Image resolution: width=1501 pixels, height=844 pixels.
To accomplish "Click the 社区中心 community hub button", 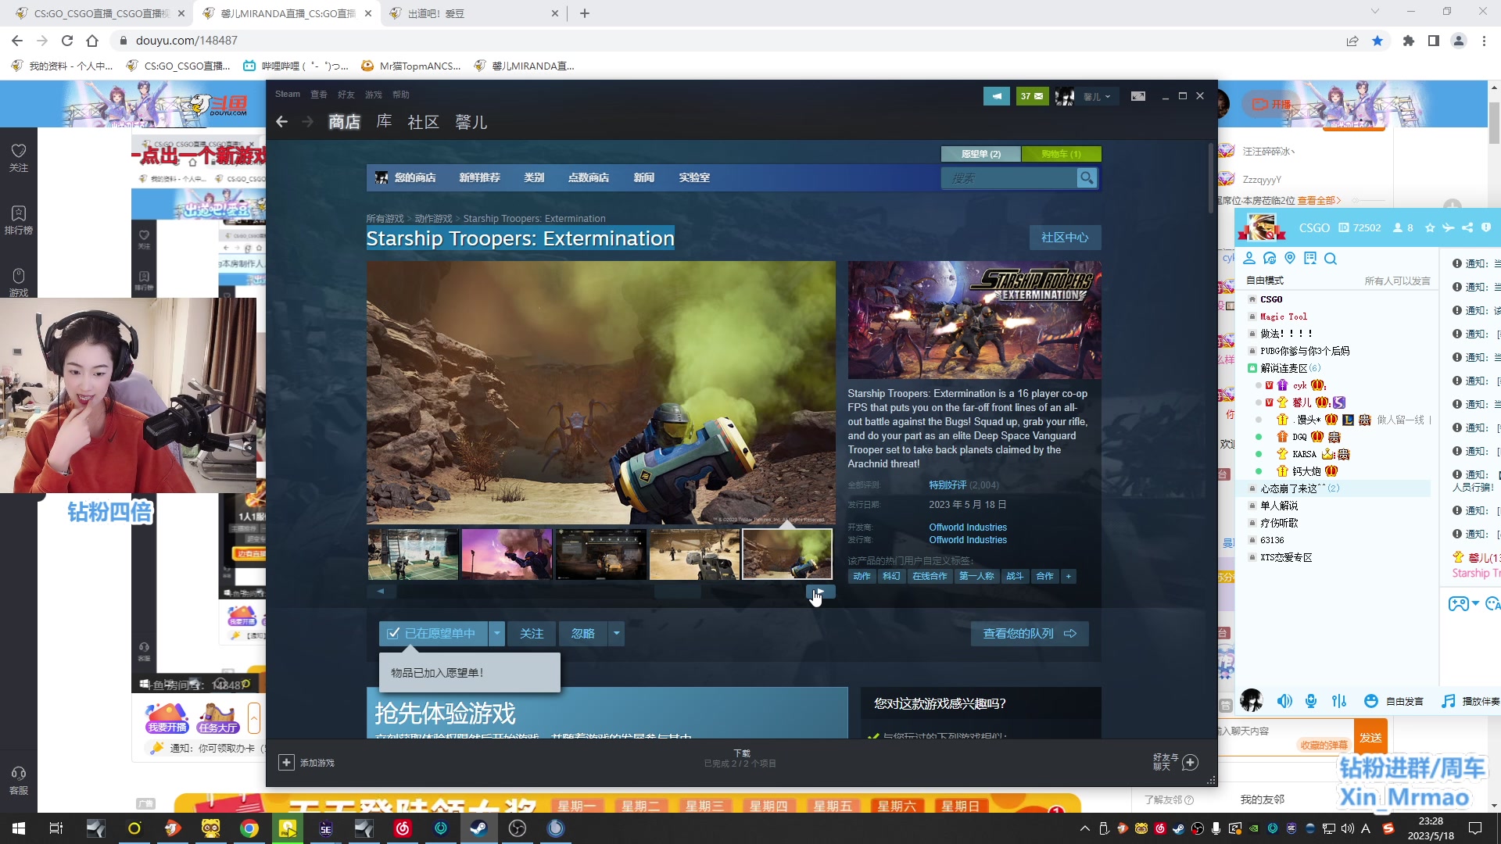I will coord(1065,238).
